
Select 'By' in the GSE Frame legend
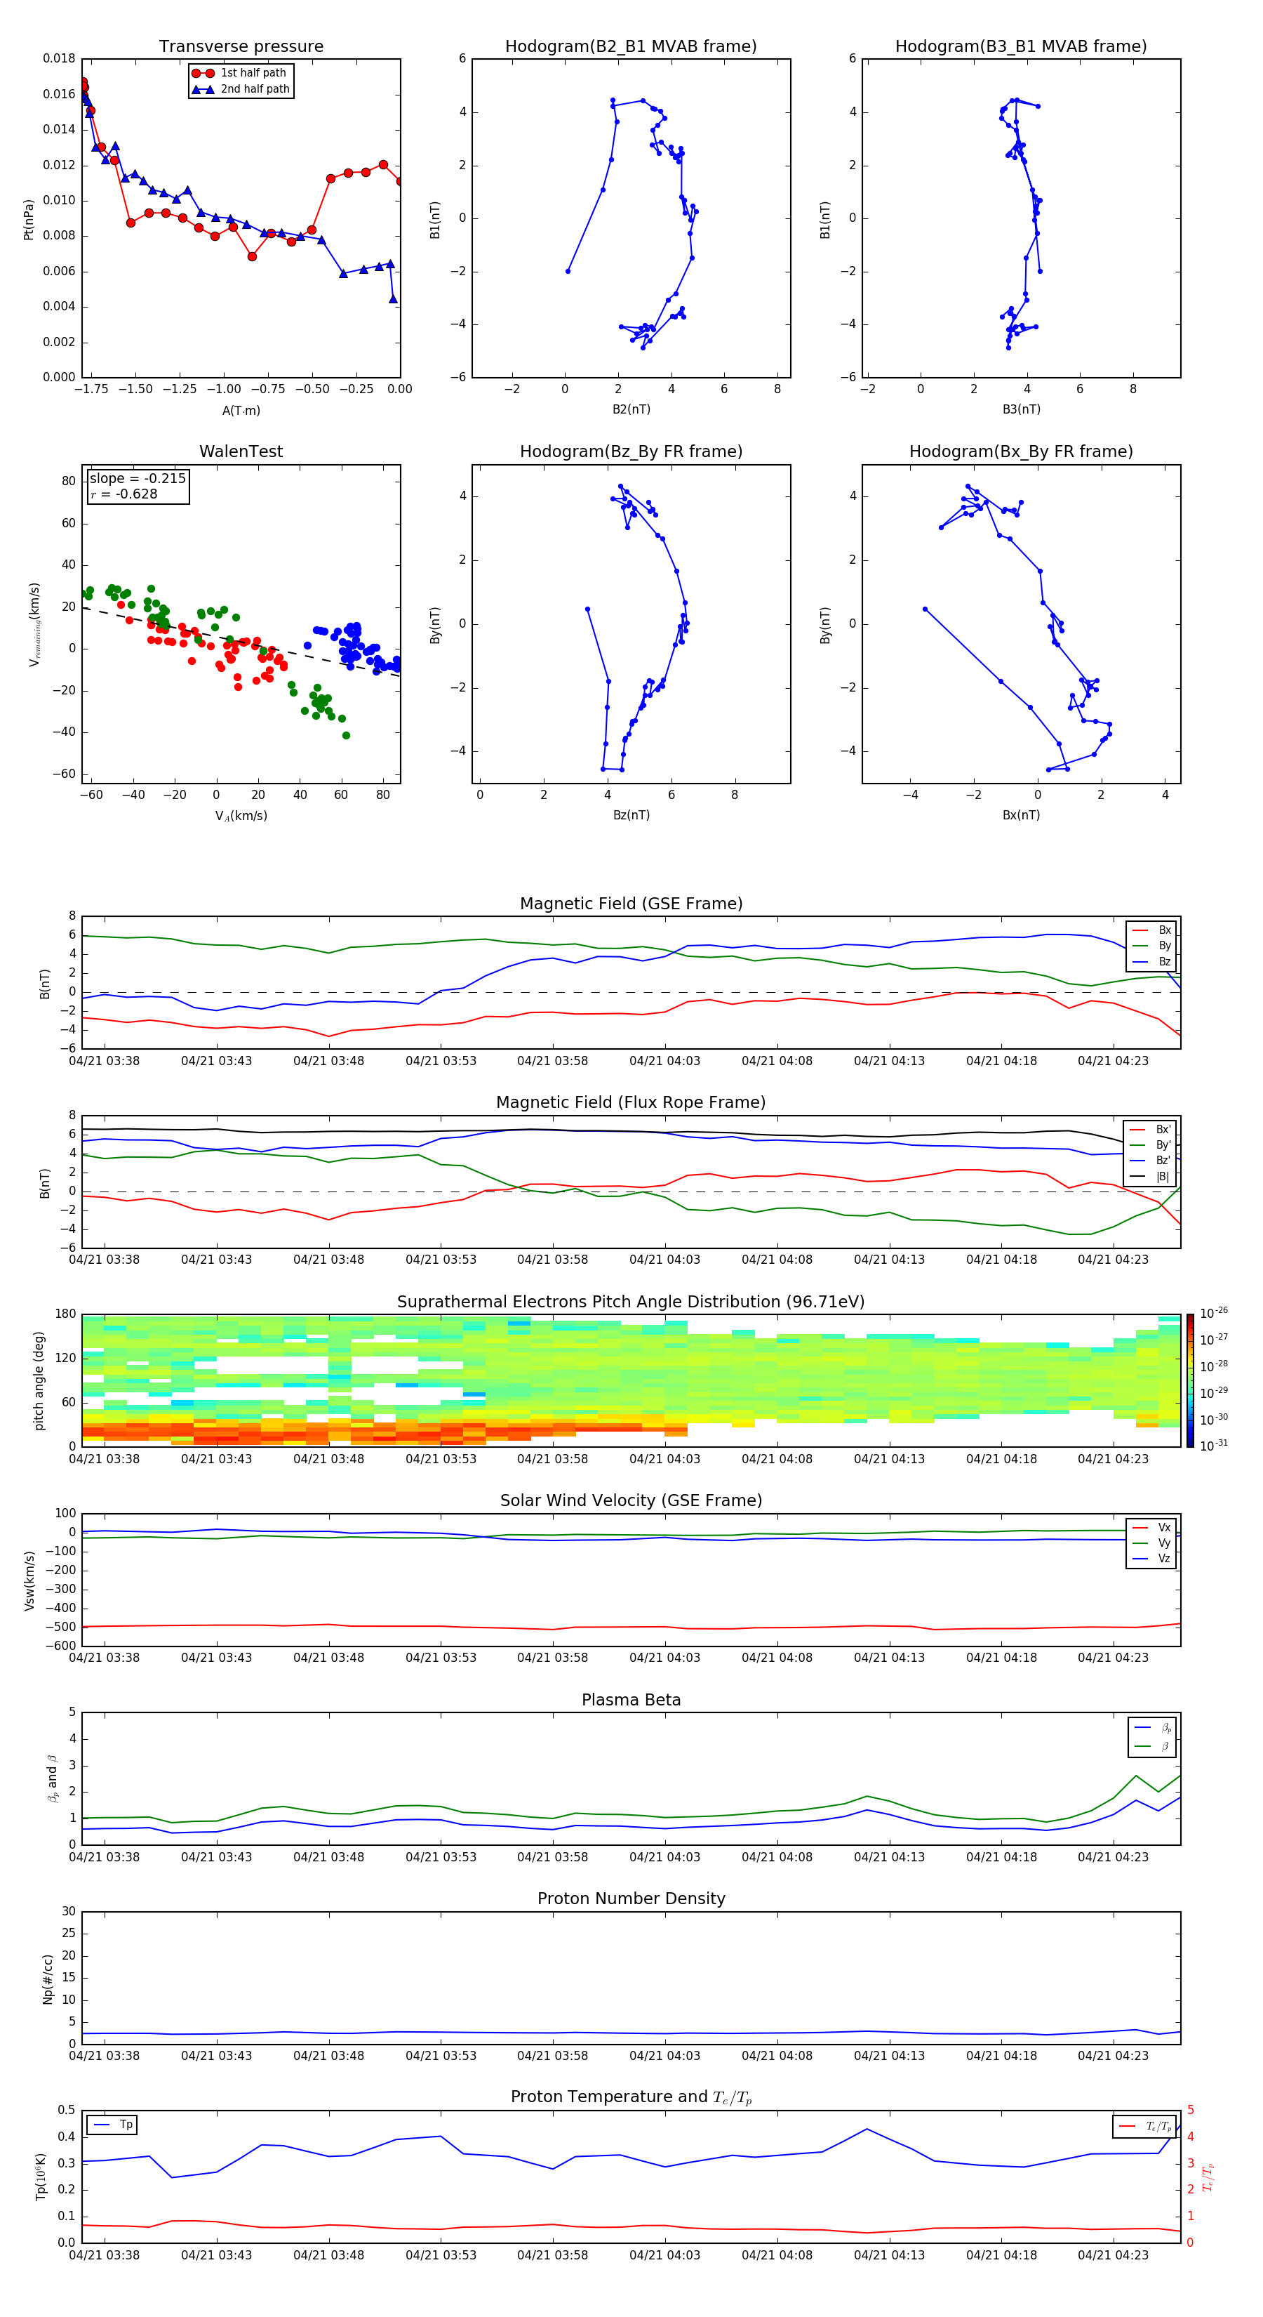1151,945
